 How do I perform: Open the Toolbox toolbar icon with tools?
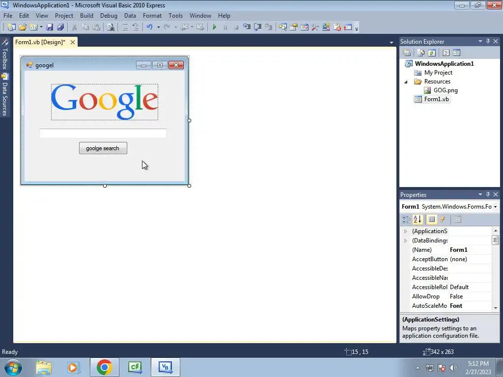click(315, 27)
